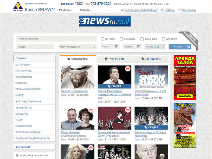The height and width of the screenshot is (159, 212).
Task: Open the Грузинский национальный балет Сухишвили link
Action: coord(114,134)
